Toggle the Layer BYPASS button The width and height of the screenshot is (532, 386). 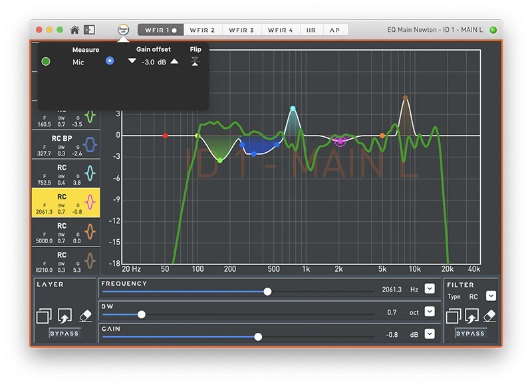tap(65, 334)
